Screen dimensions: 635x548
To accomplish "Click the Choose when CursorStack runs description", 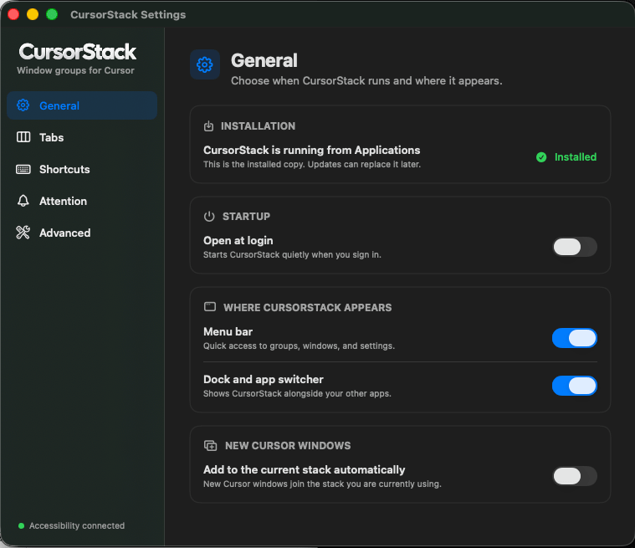I will click(366, 80).
